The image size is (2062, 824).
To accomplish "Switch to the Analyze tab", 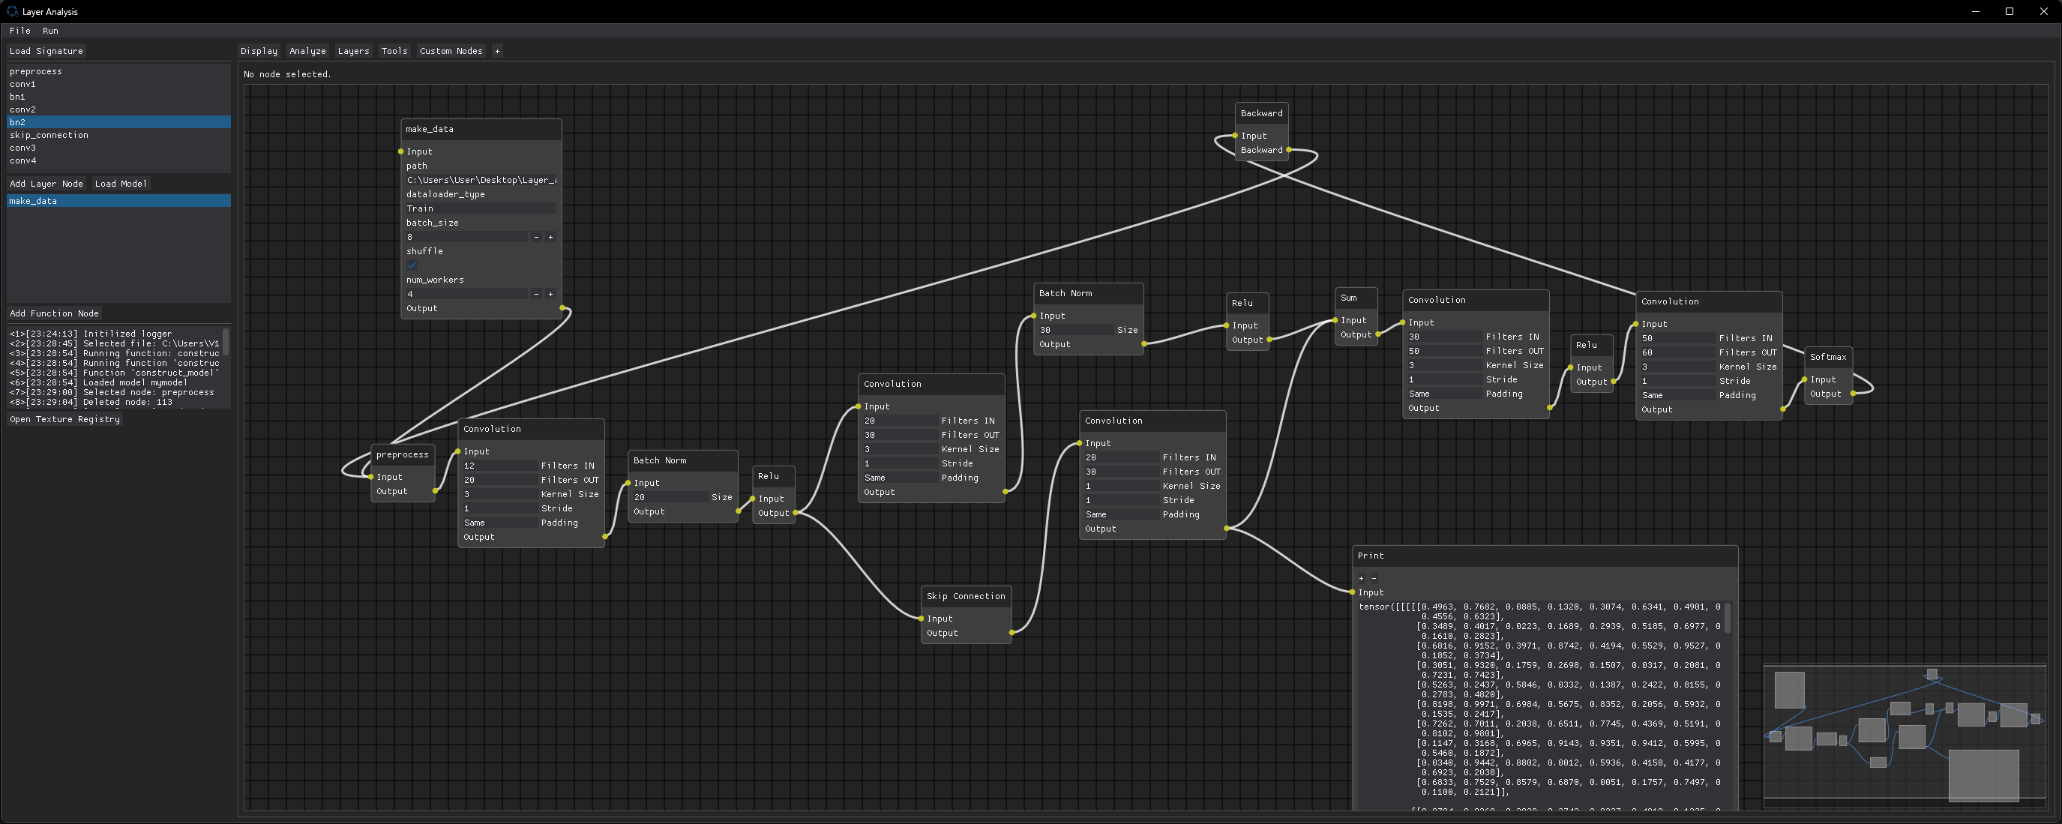I will 307,50.
